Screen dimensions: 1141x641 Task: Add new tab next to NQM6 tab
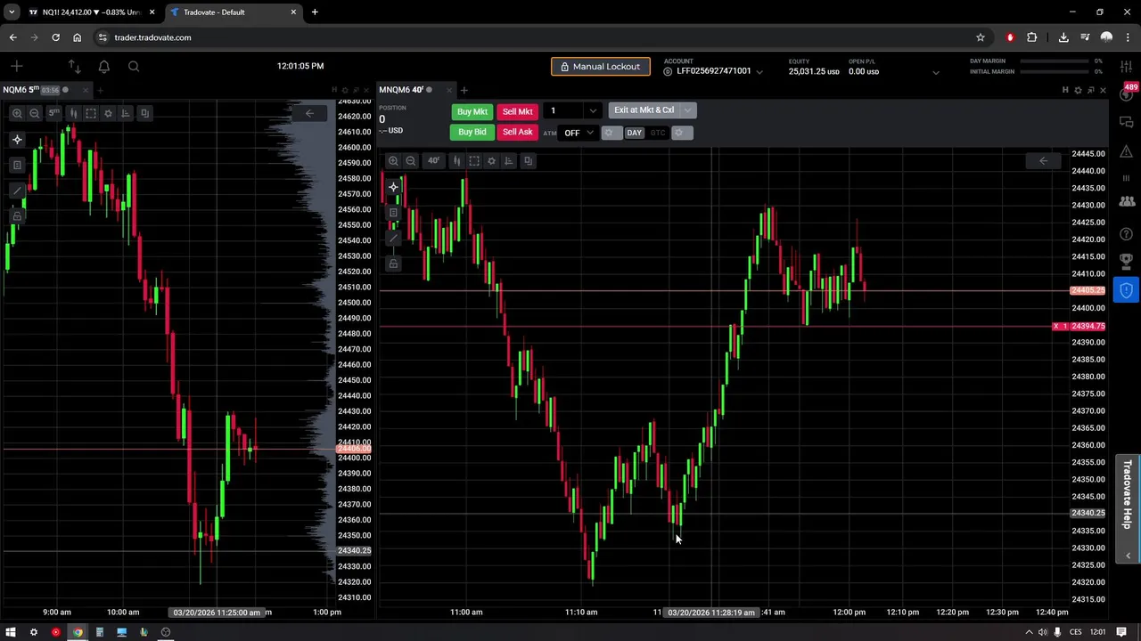click(x=100, y=90)
